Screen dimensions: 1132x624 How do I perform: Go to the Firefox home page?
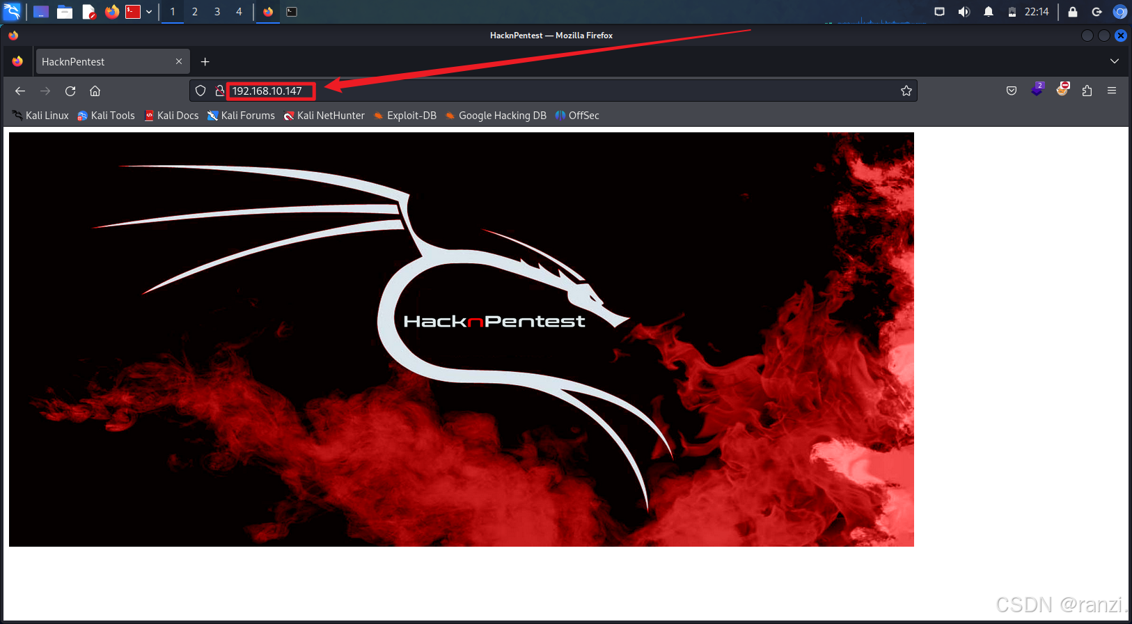point(95,91)
